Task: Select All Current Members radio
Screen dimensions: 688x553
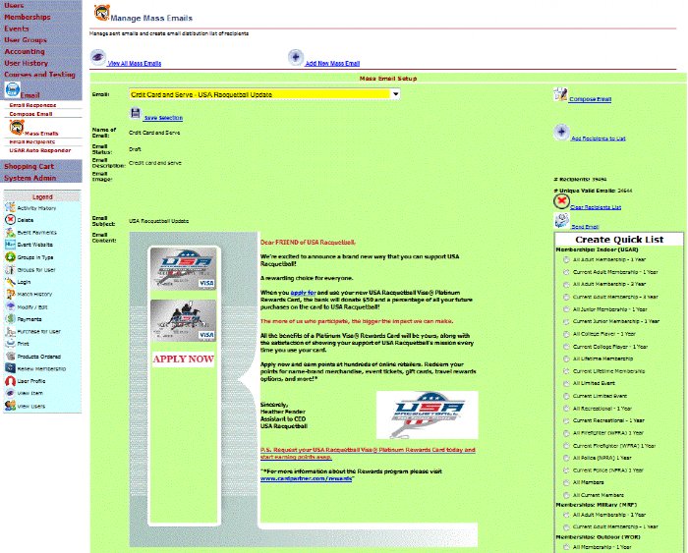Action: pos(566,495)
